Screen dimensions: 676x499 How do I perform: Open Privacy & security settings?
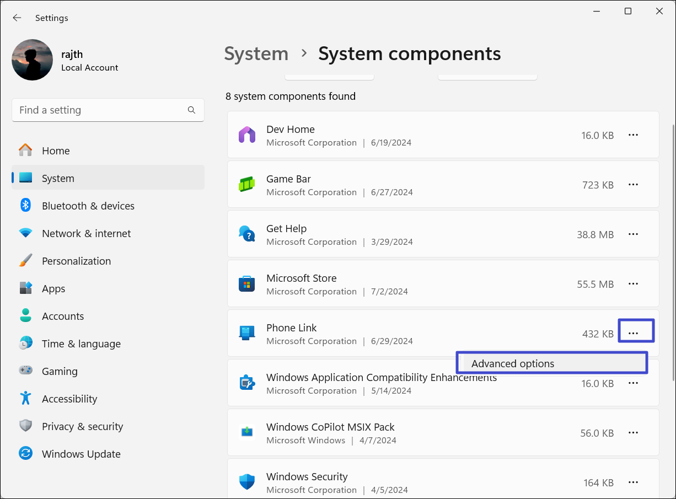[x=82, y=426]
